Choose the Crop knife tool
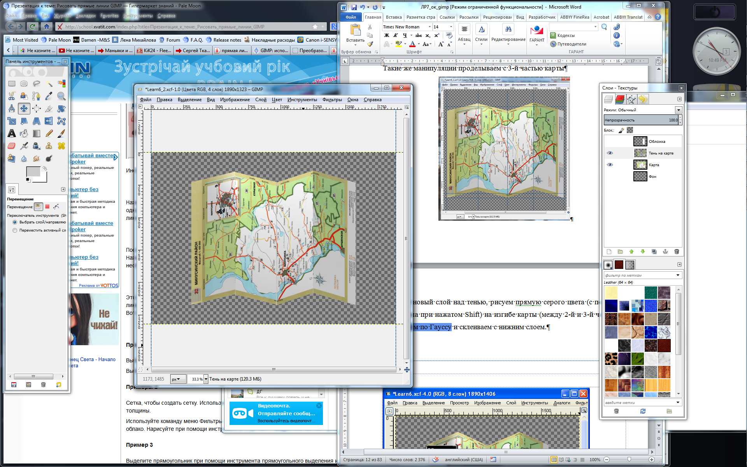Image resolution: width=747 pixels, height=467 pixels. tap(49, 109)
